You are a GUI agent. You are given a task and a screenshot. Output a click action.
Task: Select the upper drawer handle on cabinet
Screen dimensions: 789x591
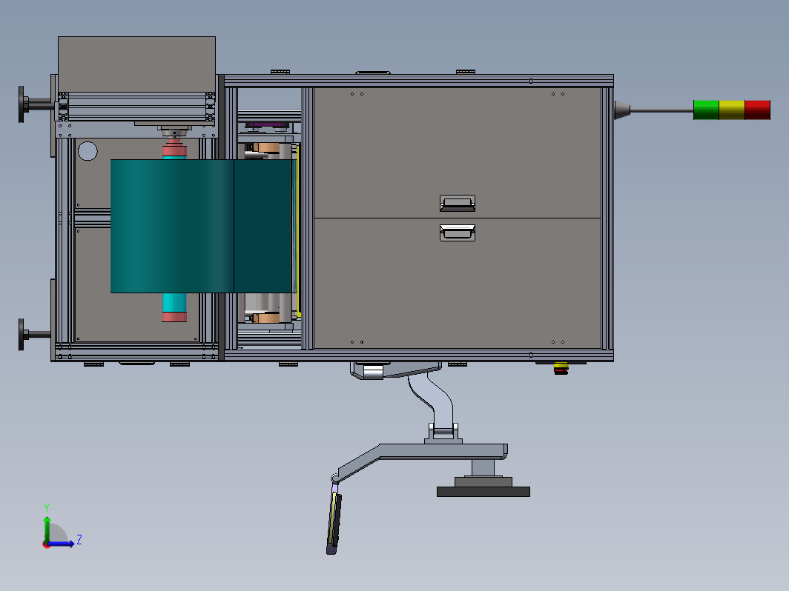click(458, 203)
